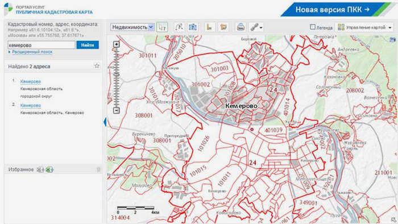Click the Найти search button
The width and height of the screenshot is (398, 224).
pos(88,45)
